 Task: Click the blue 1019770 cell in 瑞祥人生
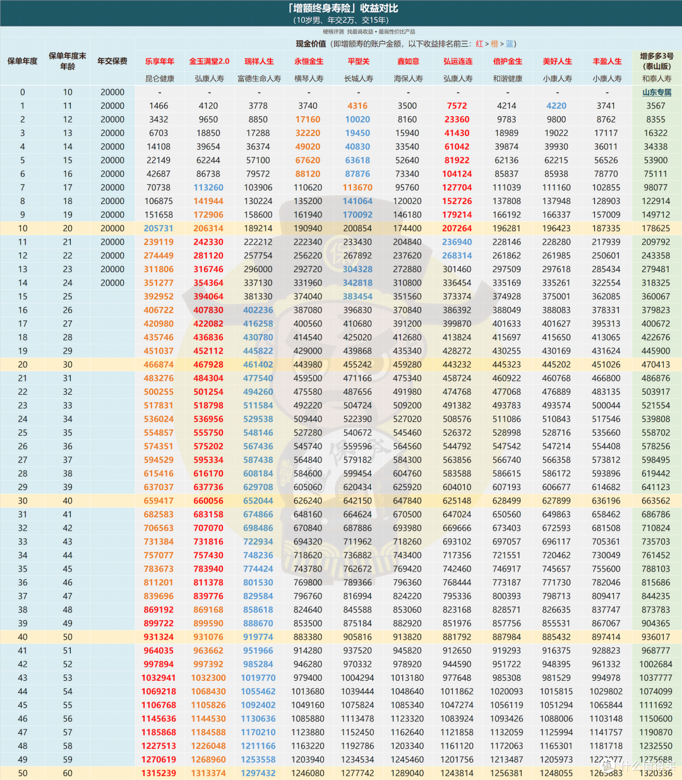tap(258, 678)
